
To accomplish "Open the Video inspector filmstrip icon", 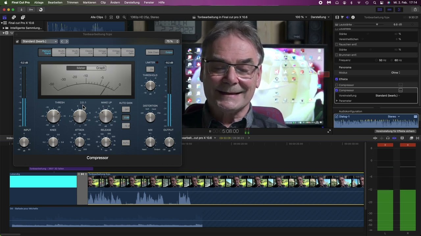I will coord(337,17).
